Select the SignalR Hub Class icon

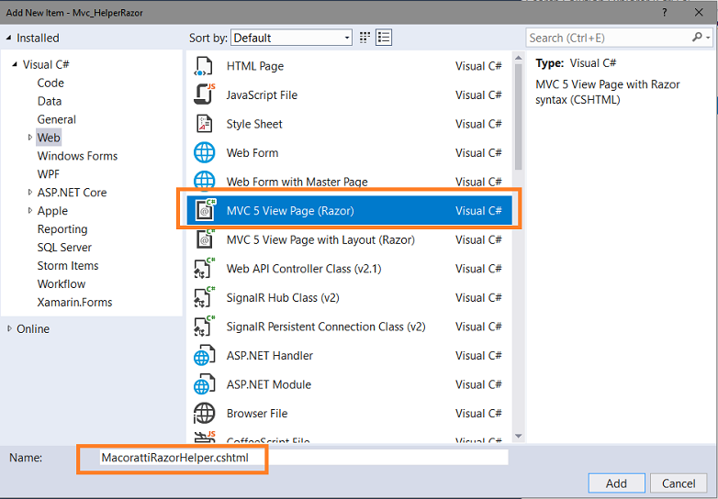click(x=204, y=297)
